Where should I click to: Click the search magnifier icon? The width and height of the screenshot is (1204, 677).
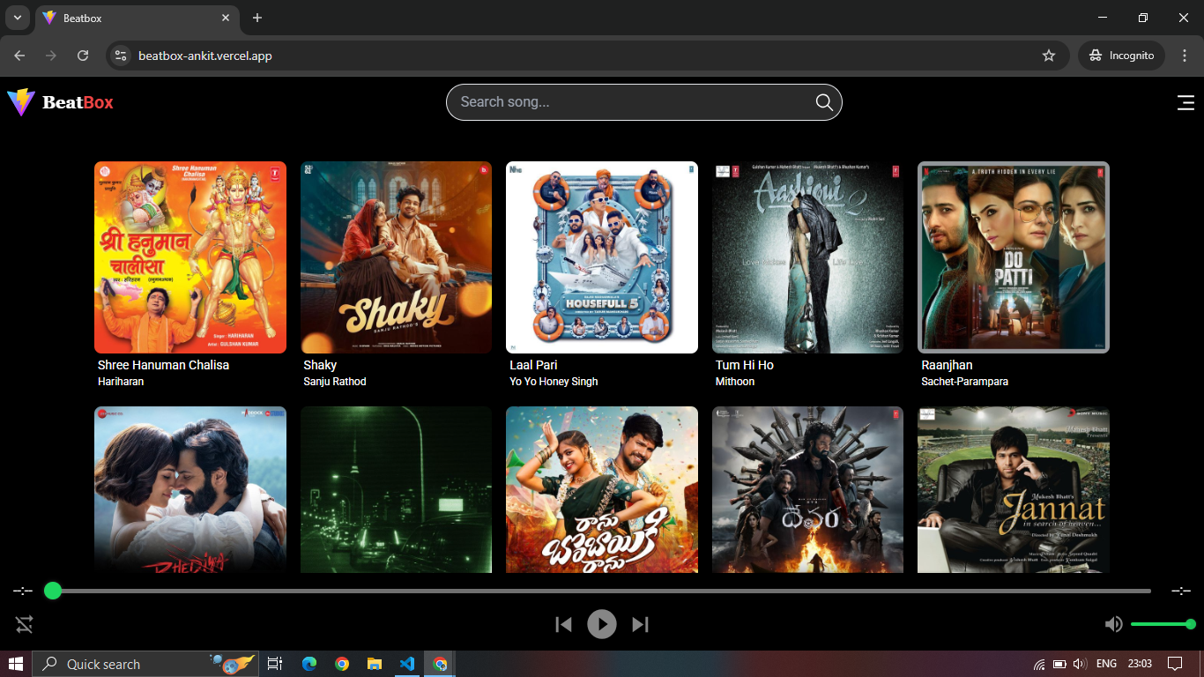[824, 102]
